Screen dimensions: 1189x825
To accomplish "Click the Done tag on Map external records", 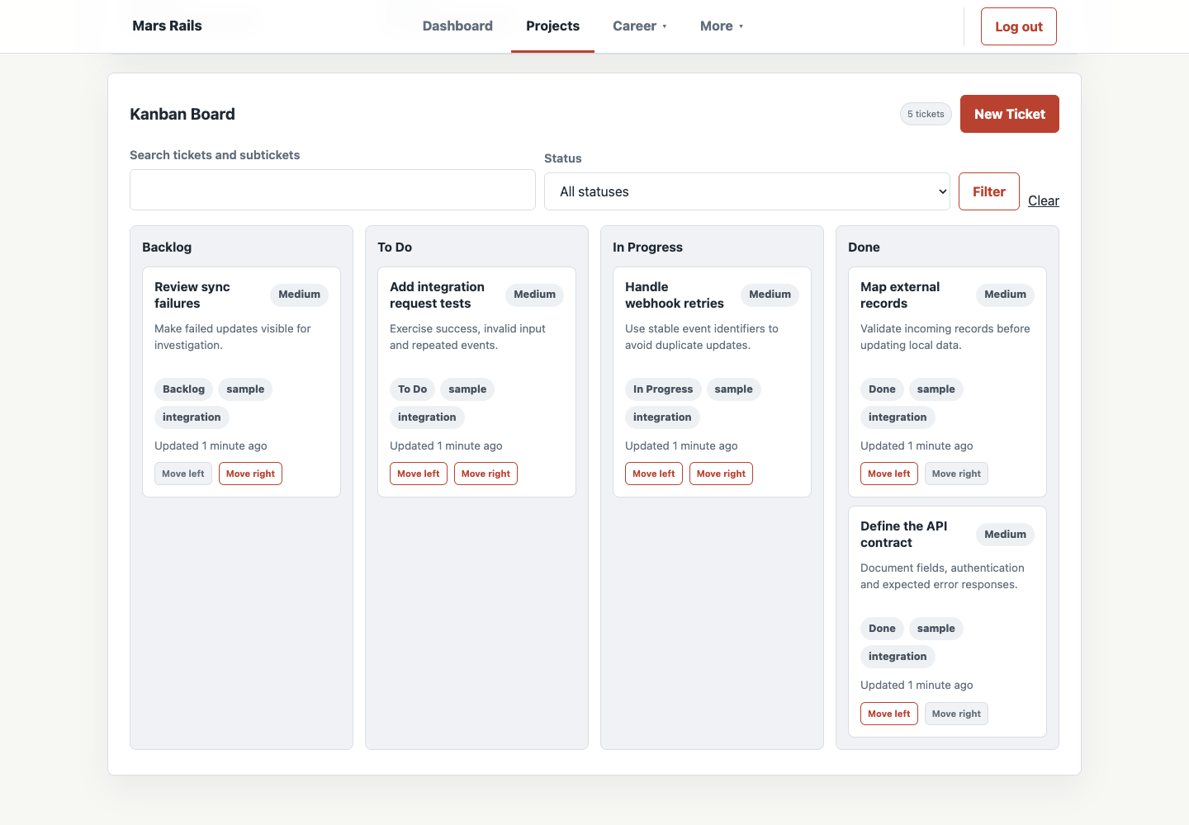I will (x=882, y=389).
